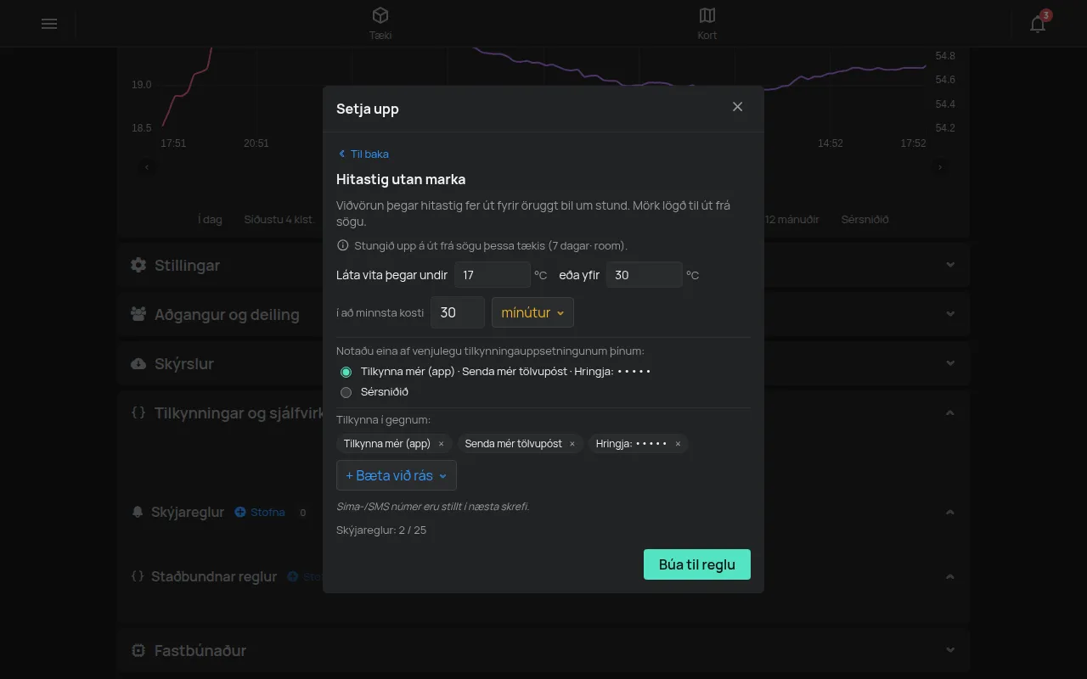Image resolution: width=1087 pixels, height=679 pixels.
Task: Close the Setja upp dialog
Action: click(737, 106)
